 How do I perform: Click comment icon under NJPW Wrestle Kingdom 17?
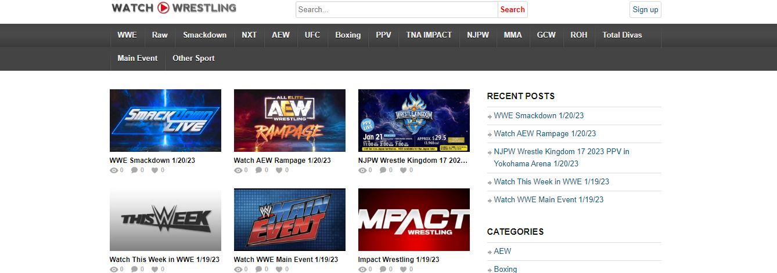pyautogui.click(x=383, y=170)
